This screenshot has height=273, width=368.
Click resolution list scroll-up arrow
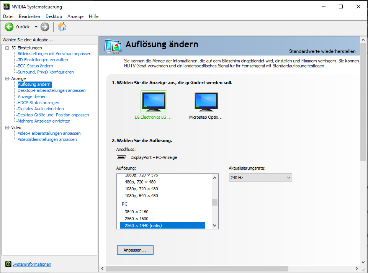coord(214,178)
